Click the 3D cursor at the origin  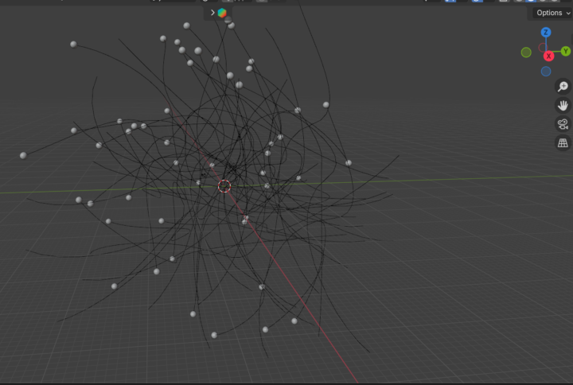224,186
